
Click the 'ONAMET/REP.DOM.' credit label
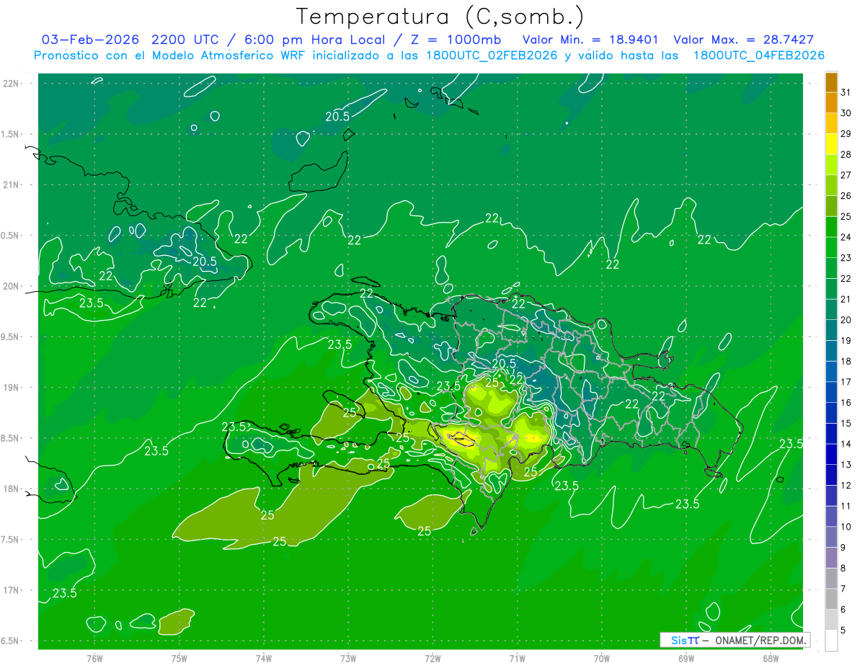tap(760, 640)
